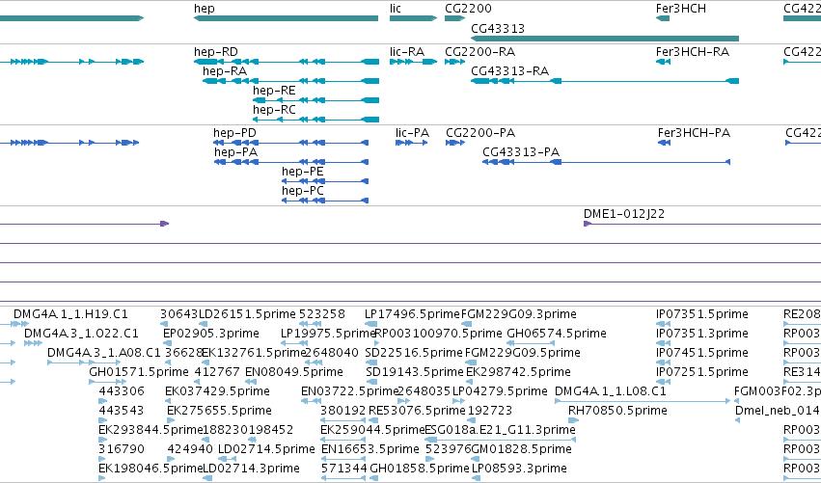Select the GH01571.5prime EST label
The height and width of the screenshot is (483, 821).
[x=139, y=372]
